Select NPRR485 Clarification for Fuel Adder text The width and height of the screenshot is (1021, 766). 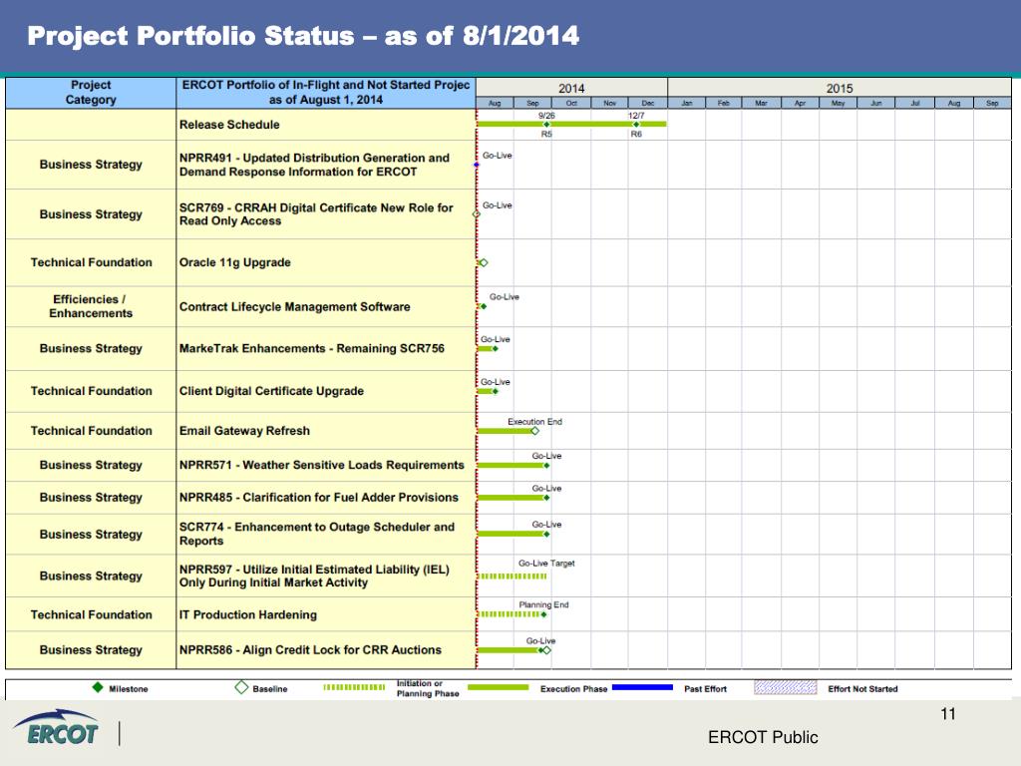point(319,498)
